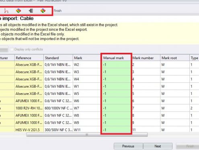Select the first multicolor components step icon
Image resolution: width=199 pixels, height=150 pixels.
[18, 11]
